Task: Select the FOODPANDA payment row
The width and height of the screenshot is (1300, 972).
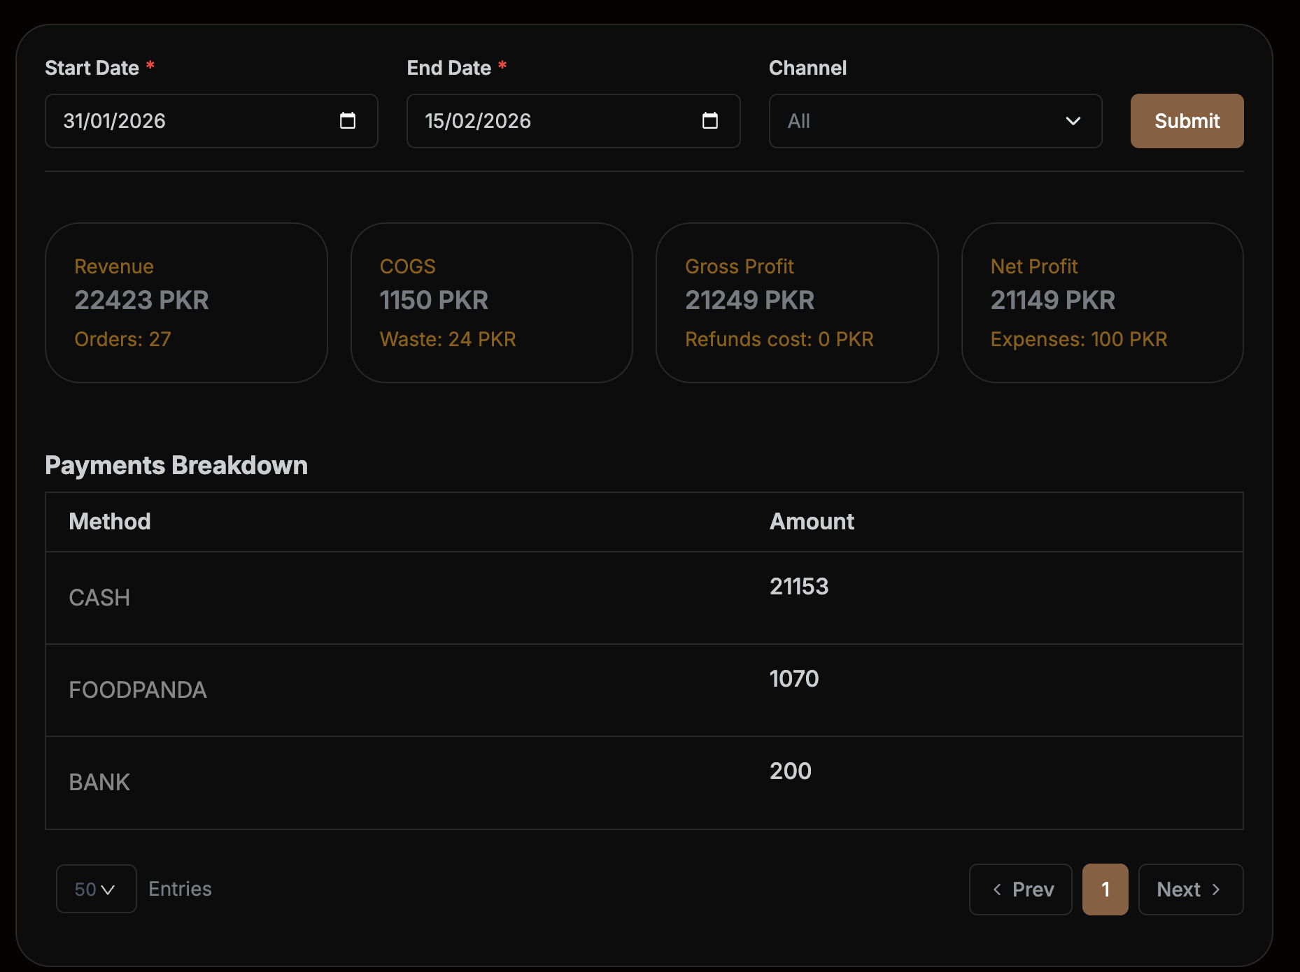Action: click(644, 690)
